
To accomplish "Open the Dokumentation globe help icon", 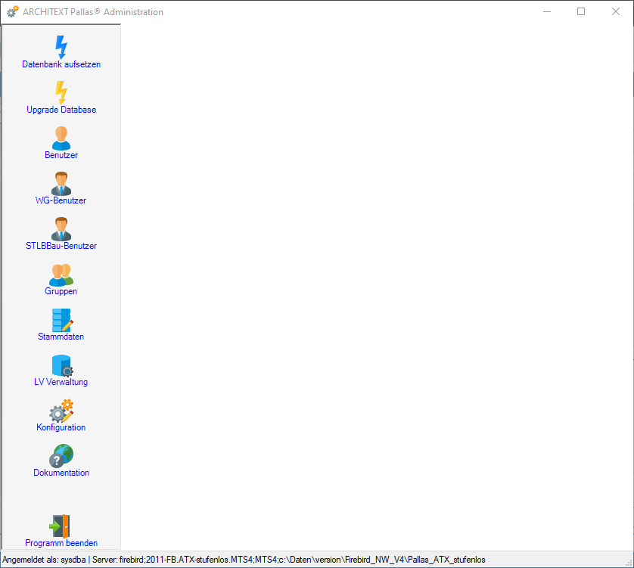I will pos(61,456).
